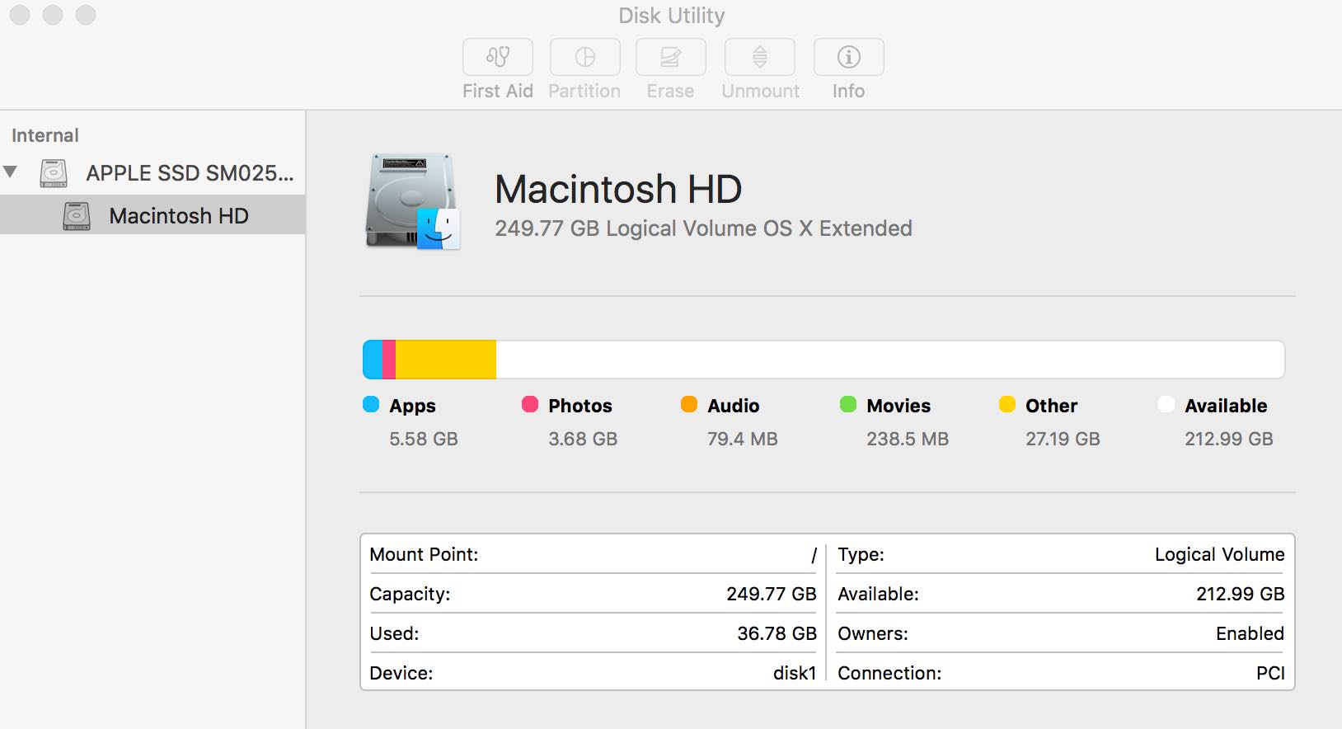1342x729 pixels.
Task: Click the First Aid stethoscope icon
Action: point(498,57)
